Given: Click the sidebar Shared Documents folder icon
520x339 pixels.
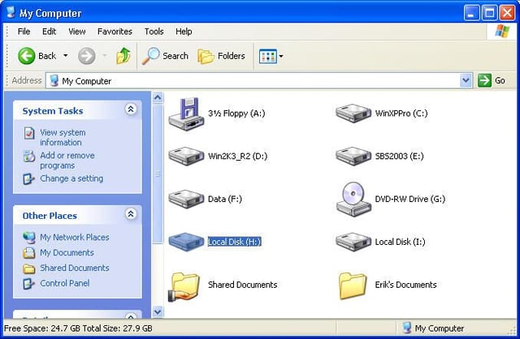Looking at the screenshot, I should point(29,268).
